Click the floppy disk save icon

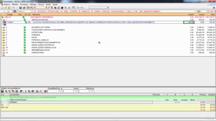point(21,8)
